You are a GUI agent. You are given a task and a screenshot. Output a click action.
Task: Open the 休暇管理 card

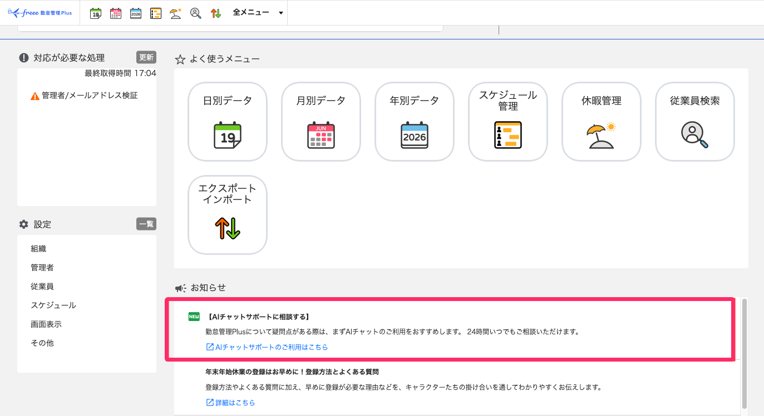(602, 122)
